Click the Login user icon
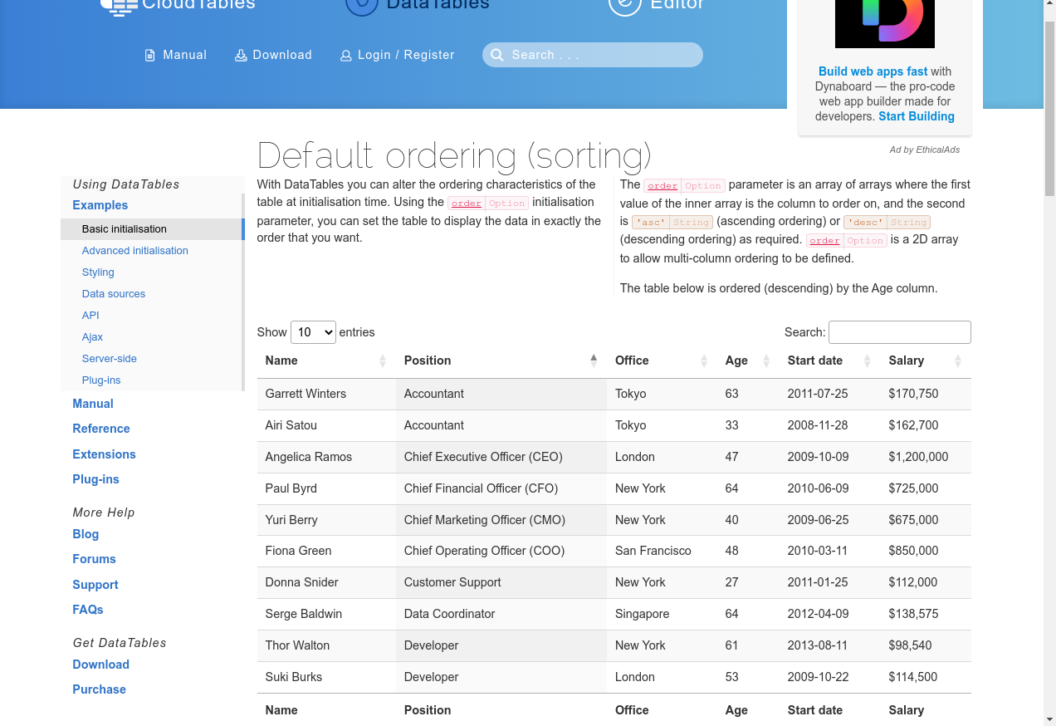The image size is (1056, 726). pyautogui.click(x=346, y=56)
